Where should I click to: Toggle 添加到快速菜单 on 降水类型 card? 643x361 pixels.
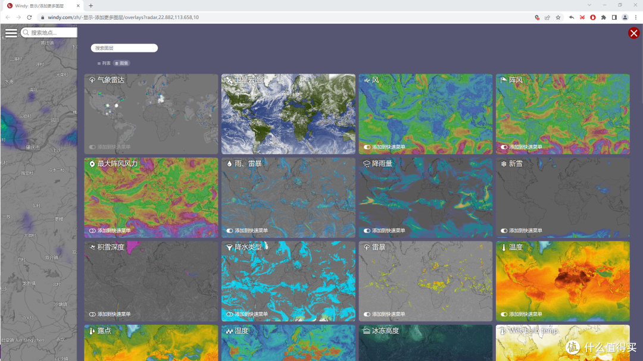(230, 314)
